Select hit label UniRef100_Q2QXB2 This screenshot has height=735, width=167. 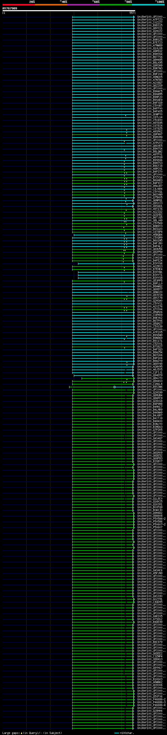pos(150,215)
